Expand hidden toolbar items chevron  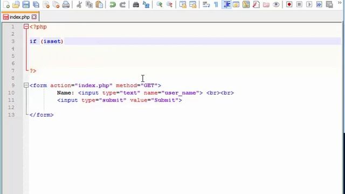tap(340, 3)
